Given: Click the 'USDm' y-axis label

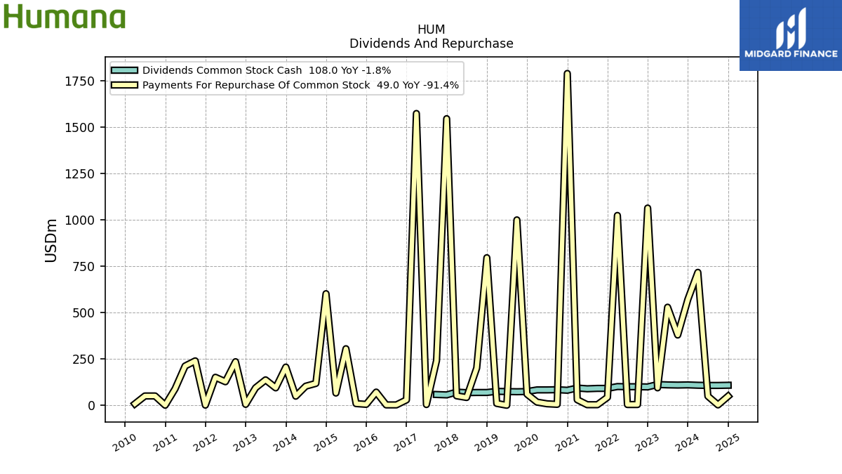Looking at the screenshot, I should point(51,240).
